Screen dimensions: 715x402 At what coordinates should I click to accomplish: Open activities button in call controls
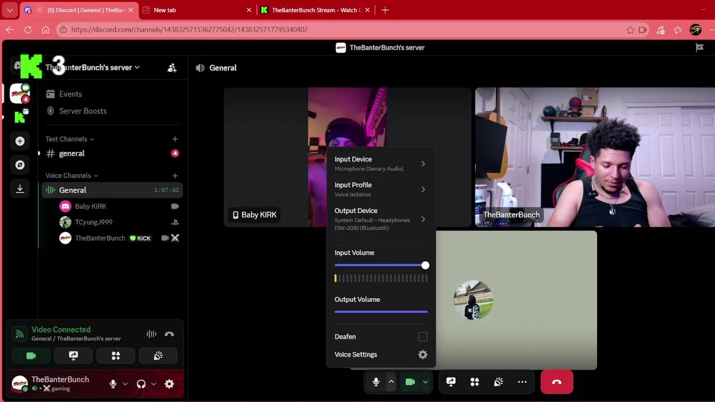[475, 382]
